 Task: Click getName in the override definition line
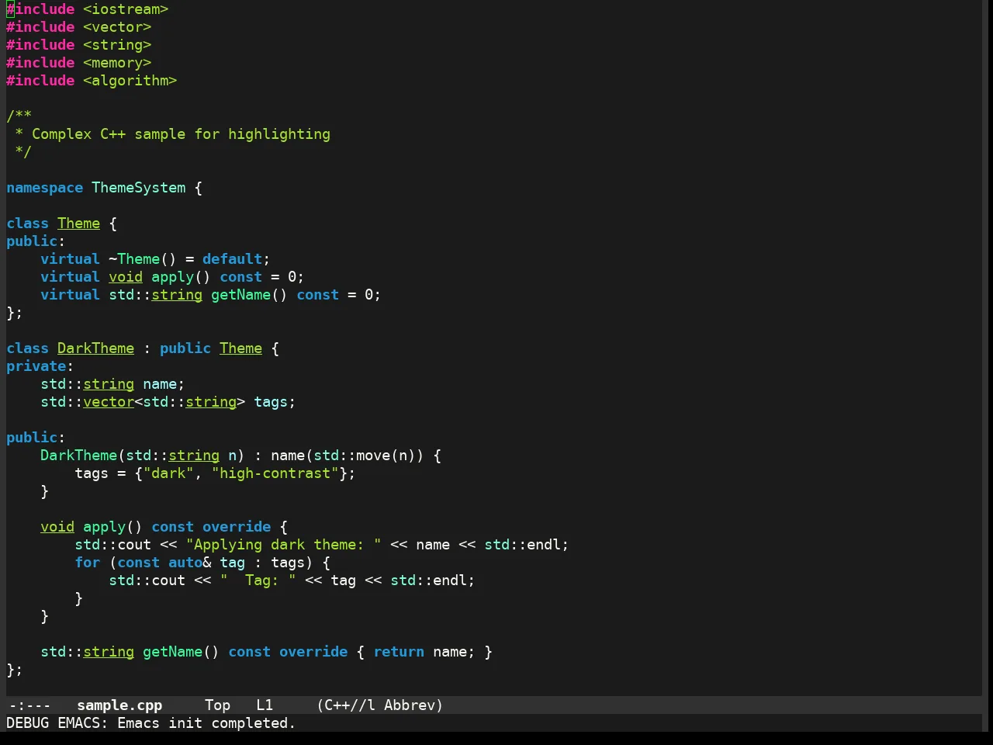tap(172, 652)
